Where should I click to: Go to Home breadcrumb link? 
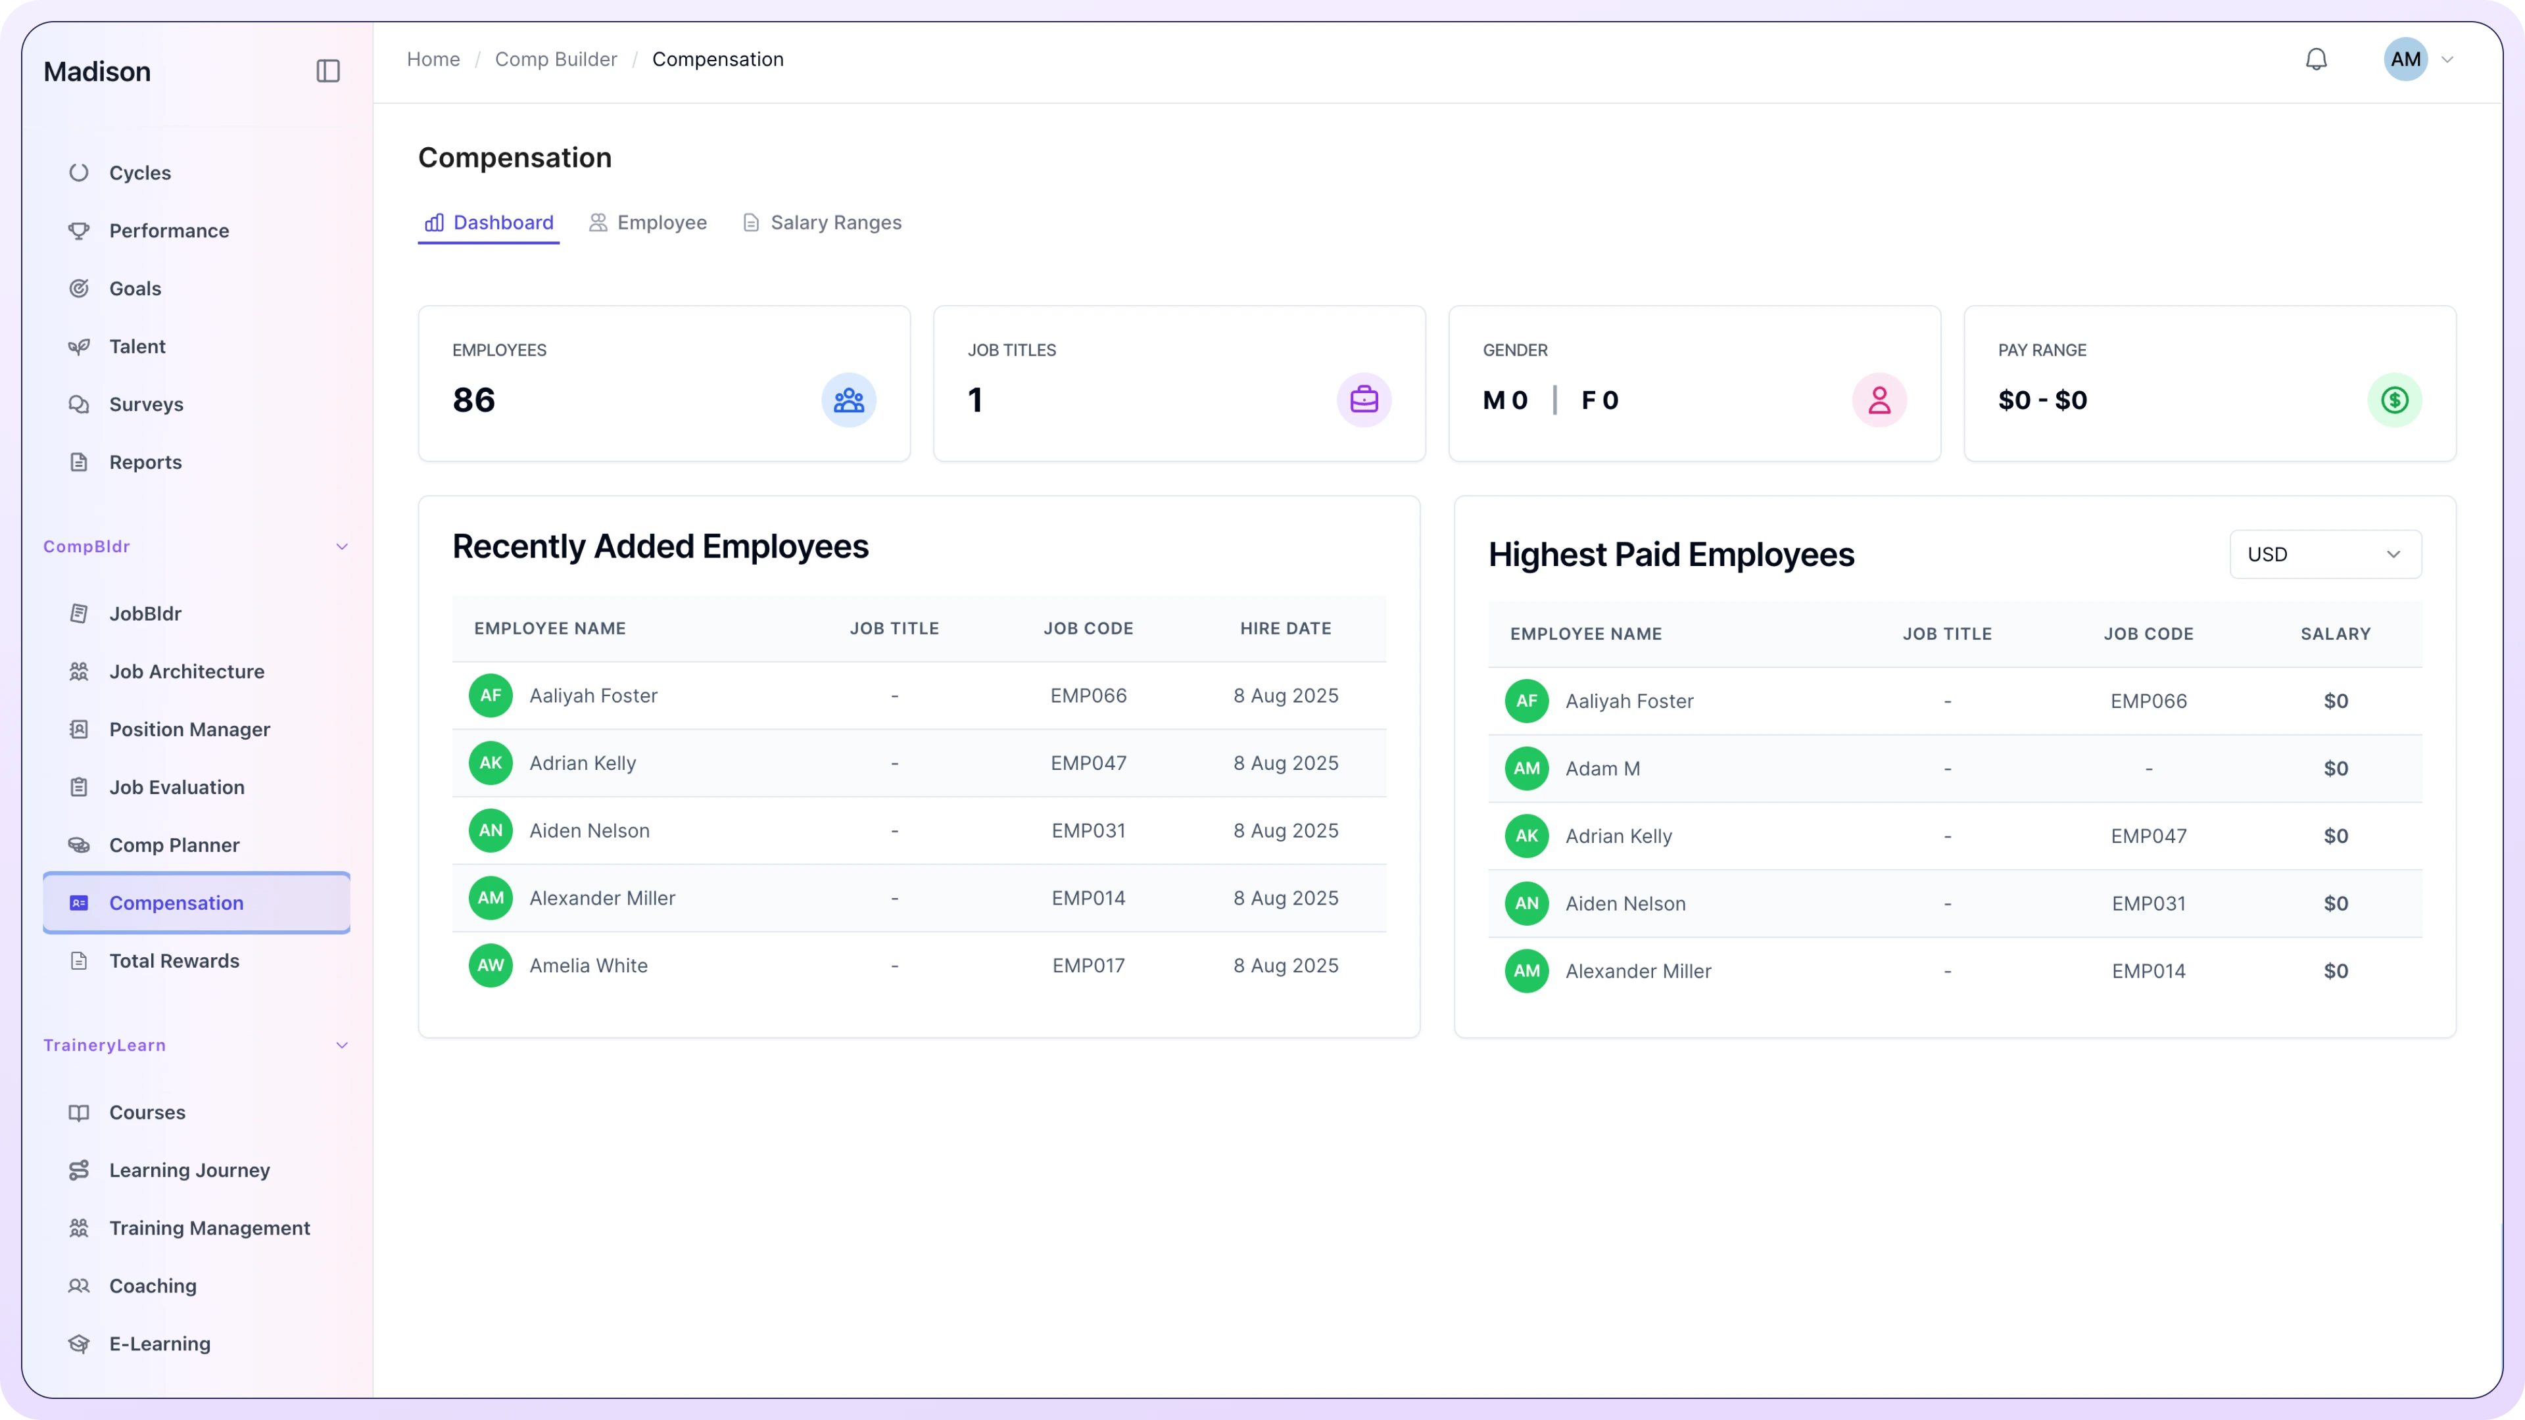tap(433, 60)
